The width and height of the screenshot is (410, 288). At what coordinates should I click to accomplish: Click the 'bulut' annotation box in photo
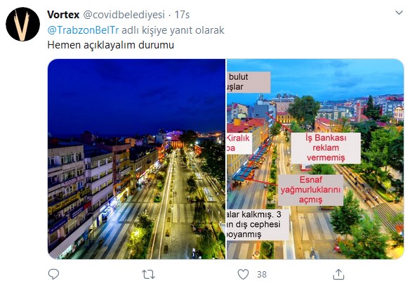249,82
